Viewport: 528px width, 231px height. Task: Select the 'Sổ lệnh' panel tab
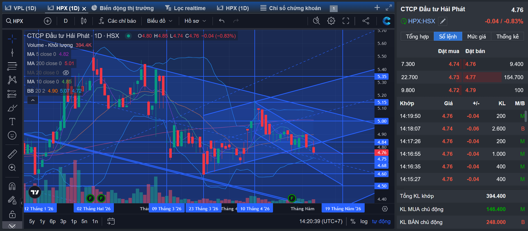448,36
